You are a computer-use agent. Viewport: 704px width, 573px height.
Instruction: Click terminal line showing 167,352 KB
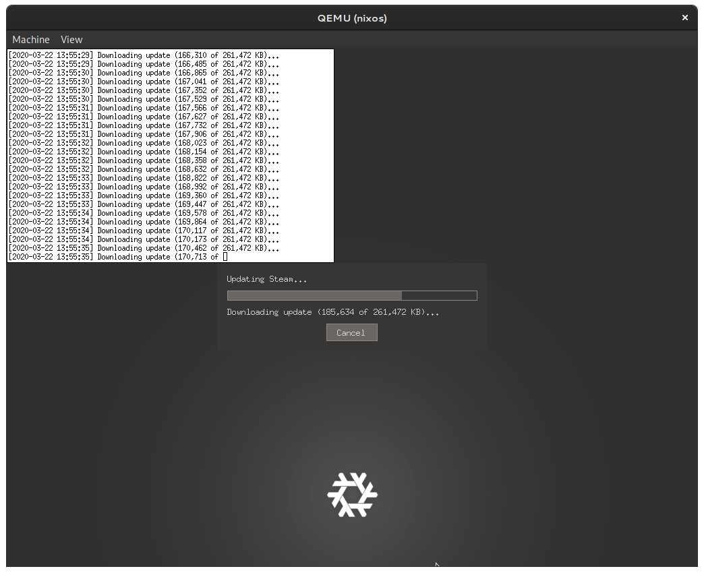[x=144, y=90]
